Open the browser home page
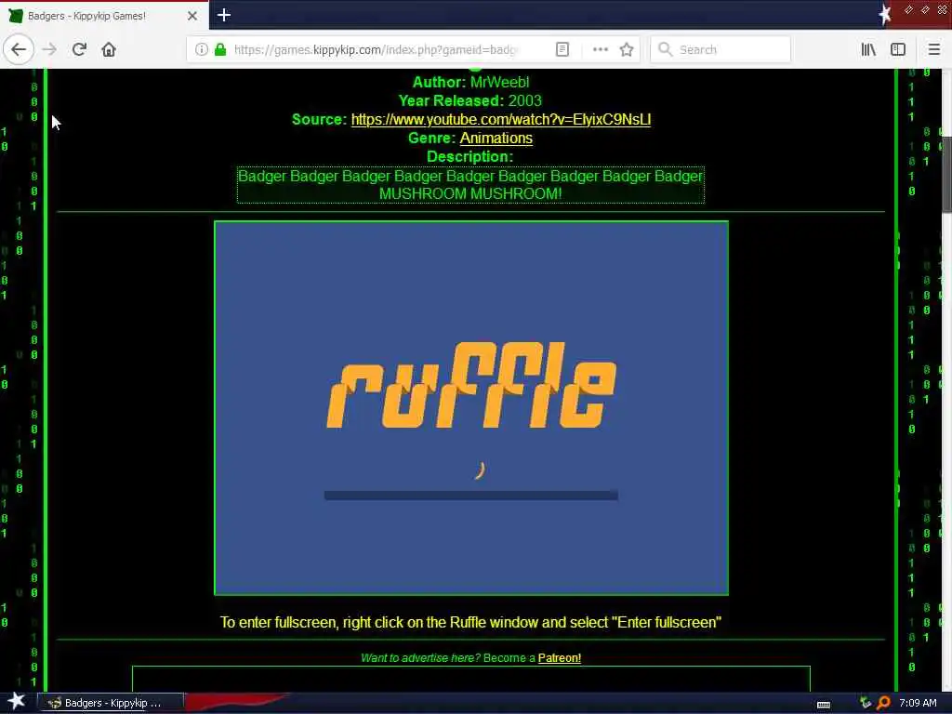 point(109,49)
